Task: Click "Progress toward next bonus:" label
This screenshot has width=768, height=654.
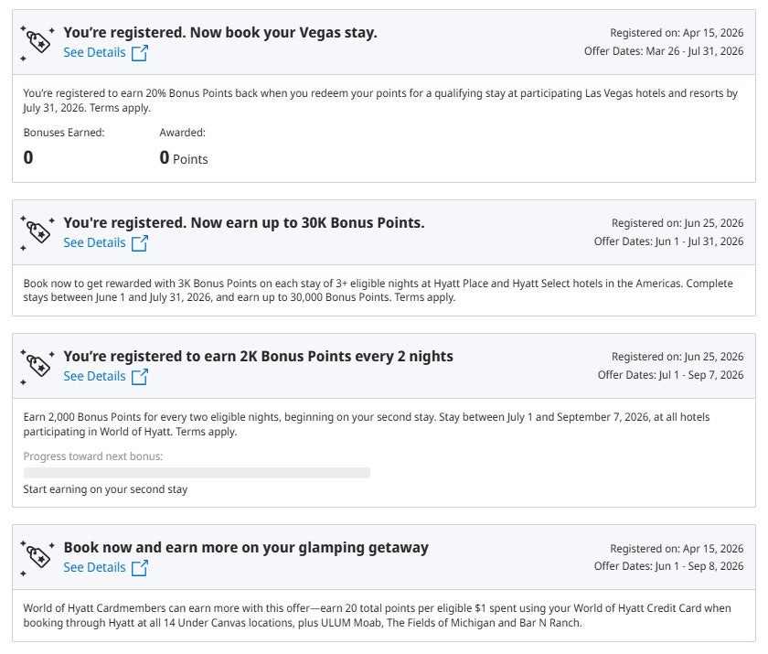Action: pyautogui.click(x=92, y=456)
